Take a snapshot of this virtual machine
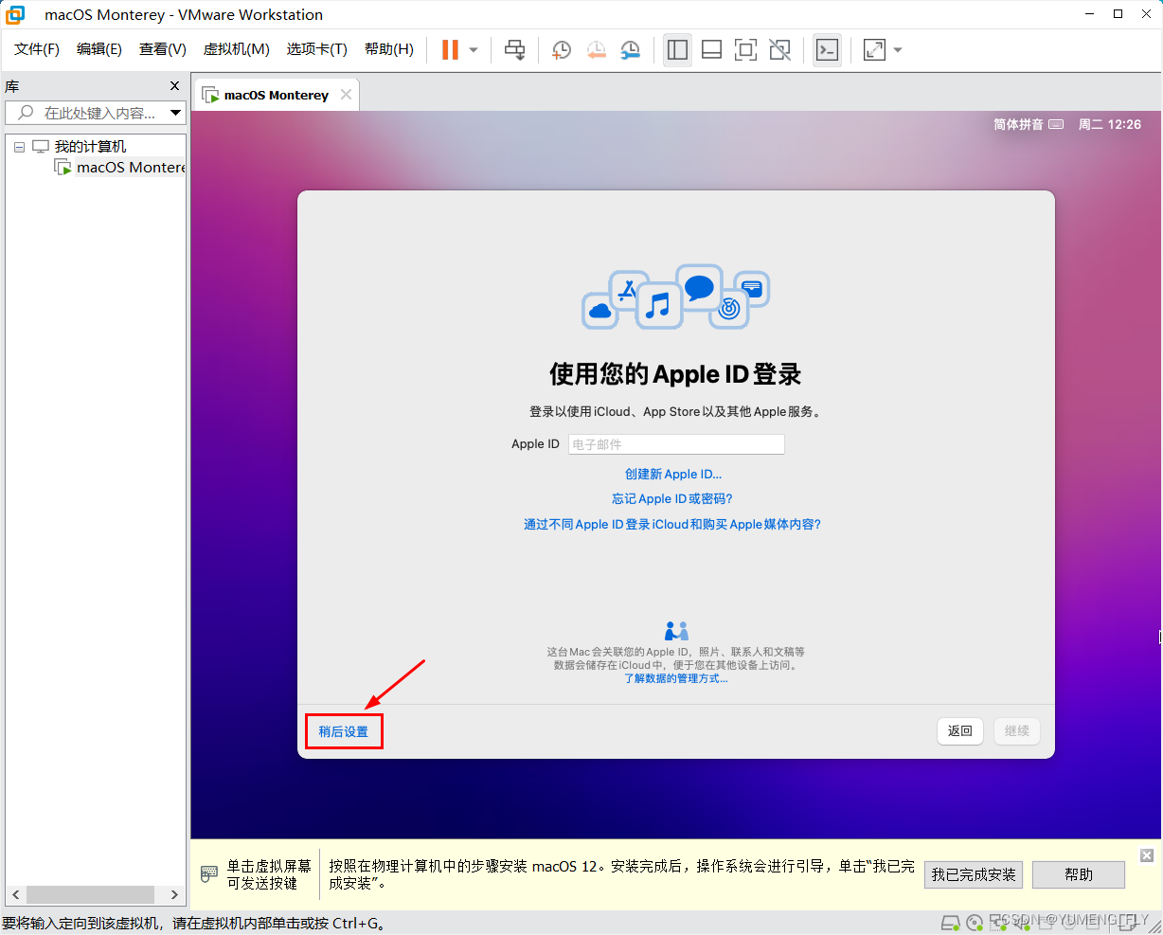 (562, 50)
